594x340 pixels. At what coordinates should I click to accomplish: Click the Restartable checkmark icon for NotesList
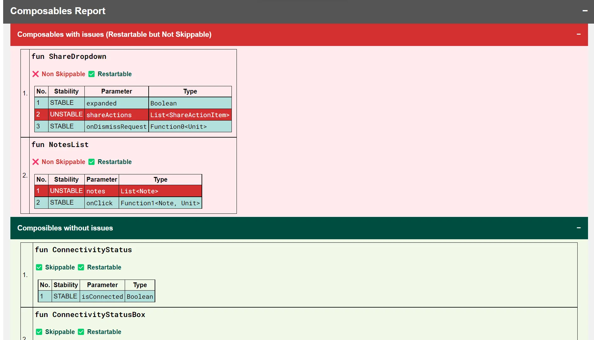point(91,162)
